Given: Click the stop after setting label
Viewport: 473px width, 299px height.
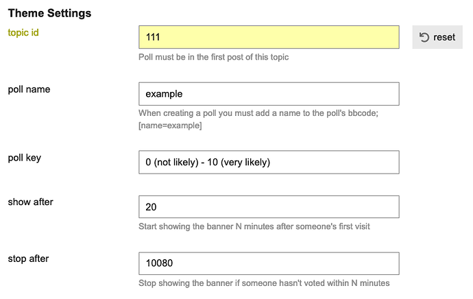Looking at the screenshot, I should coord(28,259).
